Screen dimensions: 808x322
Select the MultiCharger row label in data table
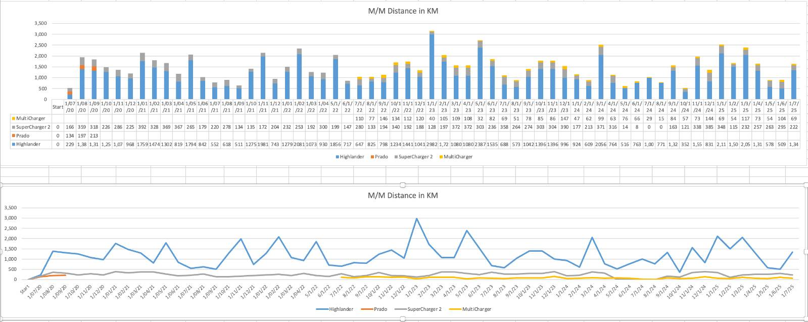click(x=30, y=118)
